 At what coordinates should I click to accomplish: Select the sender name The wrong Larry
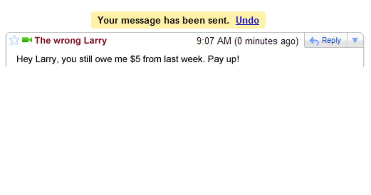pos(70,41)
